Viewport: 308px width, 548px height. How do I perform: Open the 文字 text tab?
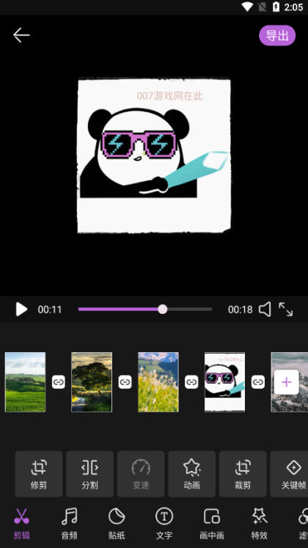(x=164, y=525)
